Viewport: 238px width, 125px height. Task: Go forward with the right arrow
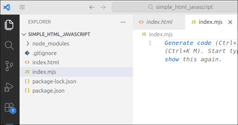103,7
